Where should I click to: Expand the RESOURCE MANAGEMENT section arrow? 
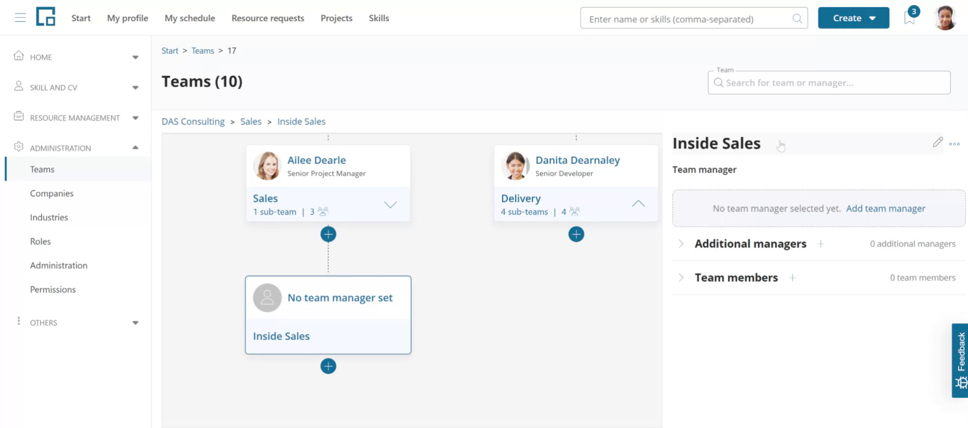coord(135,118)
